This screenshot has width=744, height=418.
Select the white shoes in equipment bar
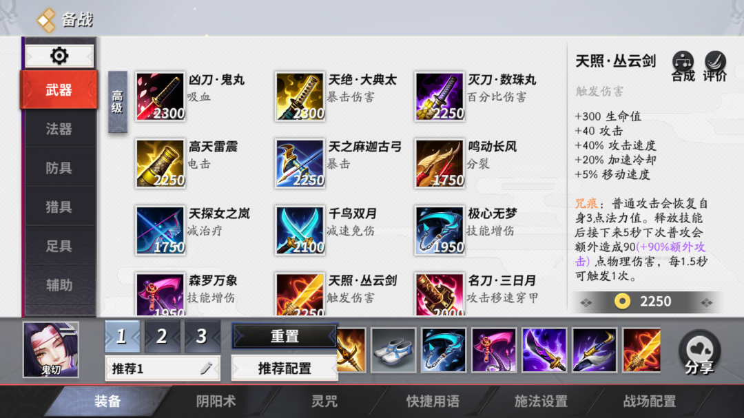tap(393, 350)
